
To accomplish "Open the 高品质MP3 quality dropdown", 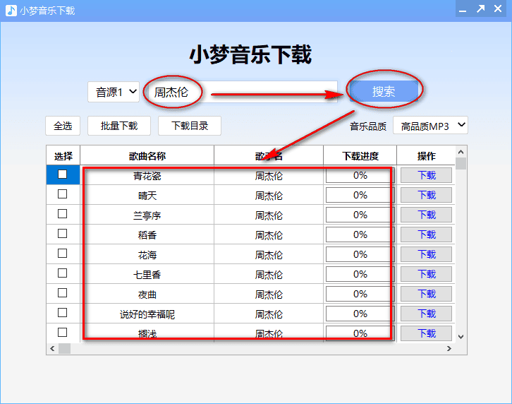I will pyautogui.click(x=430, y=126).
